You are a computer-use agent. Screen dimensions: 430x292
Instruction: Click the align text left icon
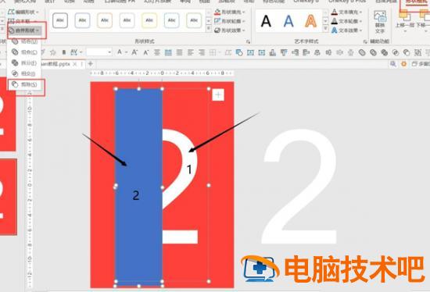pos(191,52)
